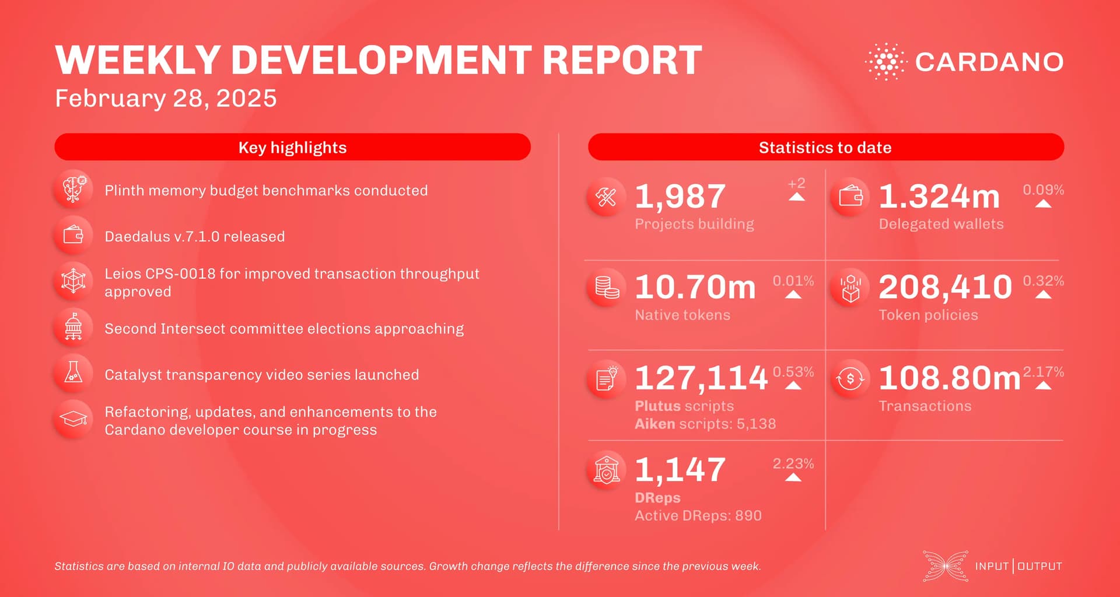Click the script document icon beside Plutus scripts
This screenshot has height=597, width=1120.
(606, 380)
